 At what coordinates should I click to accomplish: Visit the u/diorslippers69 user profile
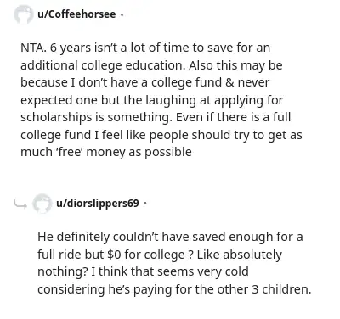pyautogui.click(x=98, y=203)
